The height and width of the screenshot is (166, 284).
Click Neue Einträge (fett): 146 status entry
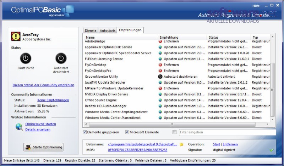pyautogui.click(x=22, y=160)
